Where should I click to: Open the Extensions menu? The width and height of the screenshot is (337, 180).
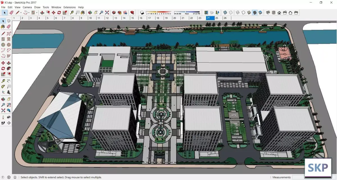click(x=70, y=7)
